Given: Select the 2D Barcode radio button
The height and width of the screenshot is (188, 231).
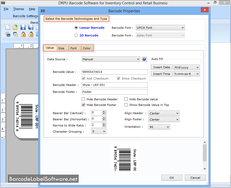Looking at the screenshot, I should click(x=76, y=35).
